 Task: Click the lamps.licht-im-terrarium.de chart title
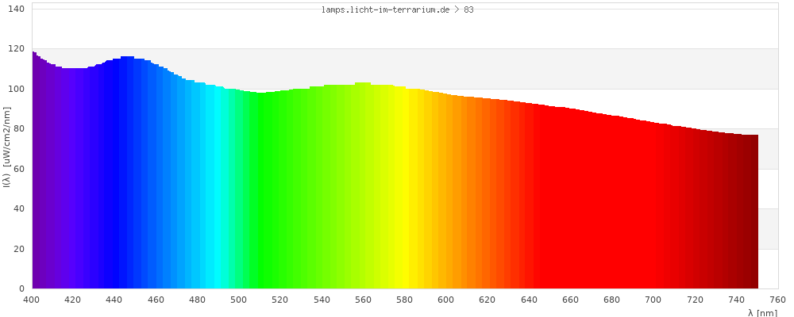click(398, 10)
